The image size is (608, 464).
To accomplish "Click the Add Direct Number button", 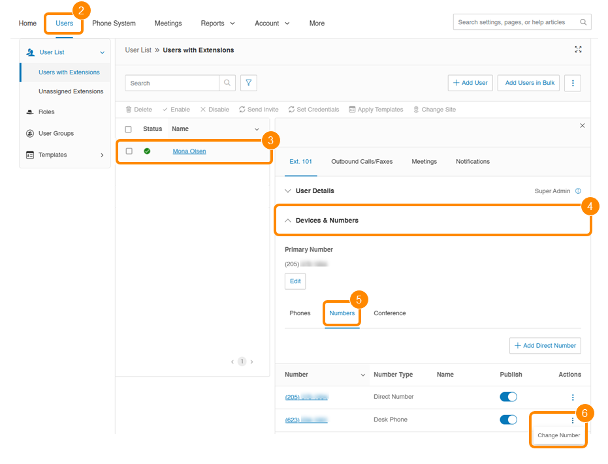I will (545, 346).
